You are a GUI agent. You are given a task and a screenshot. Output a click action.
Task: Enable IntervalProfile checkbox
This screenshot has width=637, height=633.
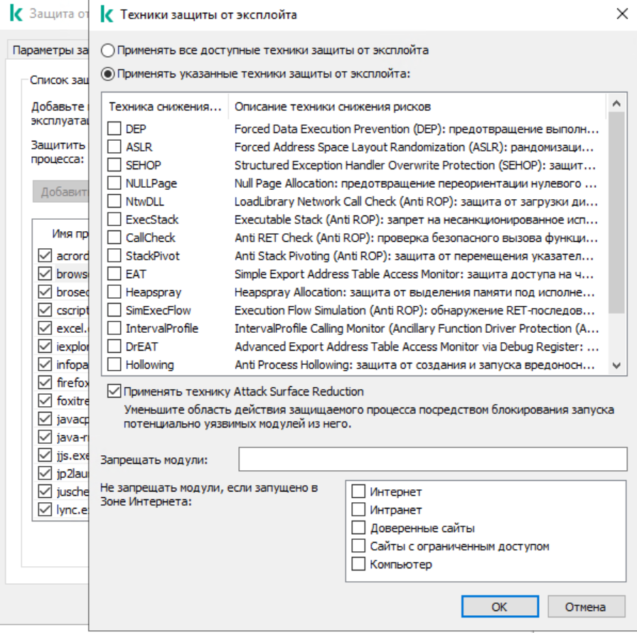[114, 328]
